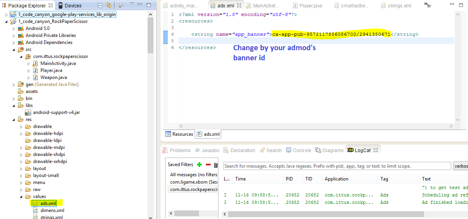This screenshot has width=468, height=219.
Task: Expand the gen Generated Java Files folder
Action: point(14,85)
